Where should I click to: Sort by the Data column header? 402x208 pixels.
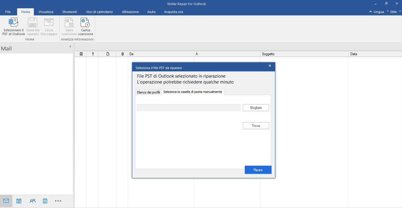click(375, 54)
